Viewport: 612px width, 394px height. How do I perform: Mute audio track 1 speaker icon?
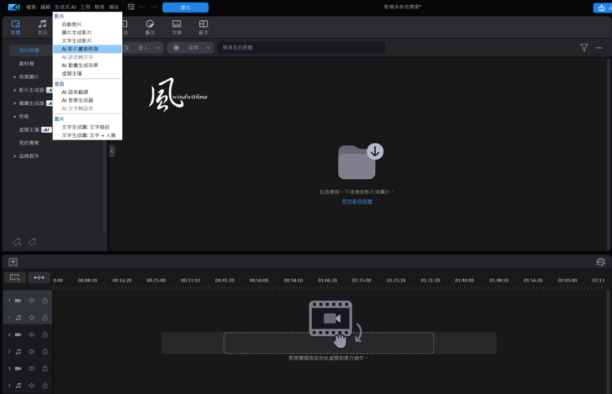click(32, 318)
